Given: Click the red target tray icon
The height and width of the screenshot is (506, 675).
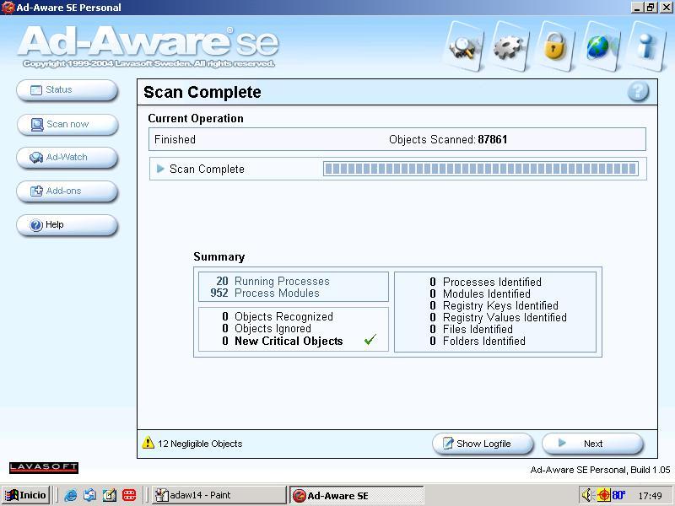Looking at the screenshot, I should 603,496.
